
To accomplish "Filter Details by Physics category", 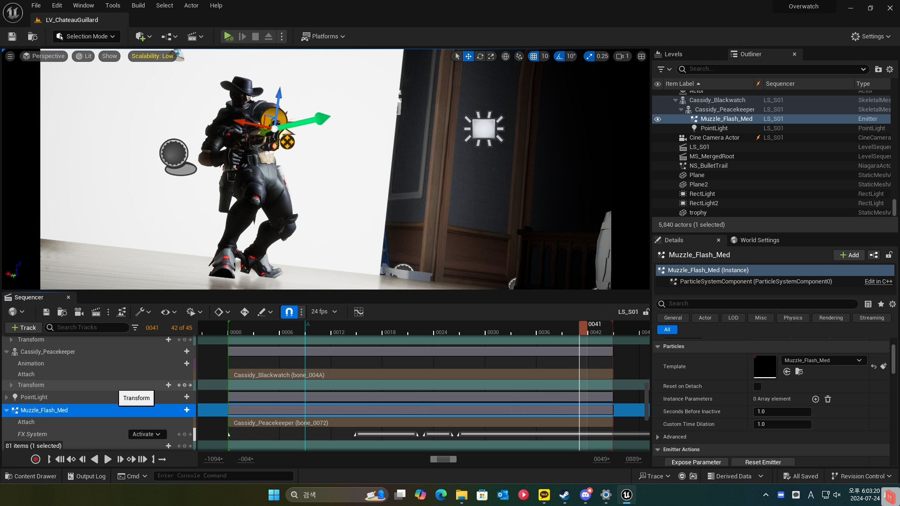I will [x=793, y=318].
